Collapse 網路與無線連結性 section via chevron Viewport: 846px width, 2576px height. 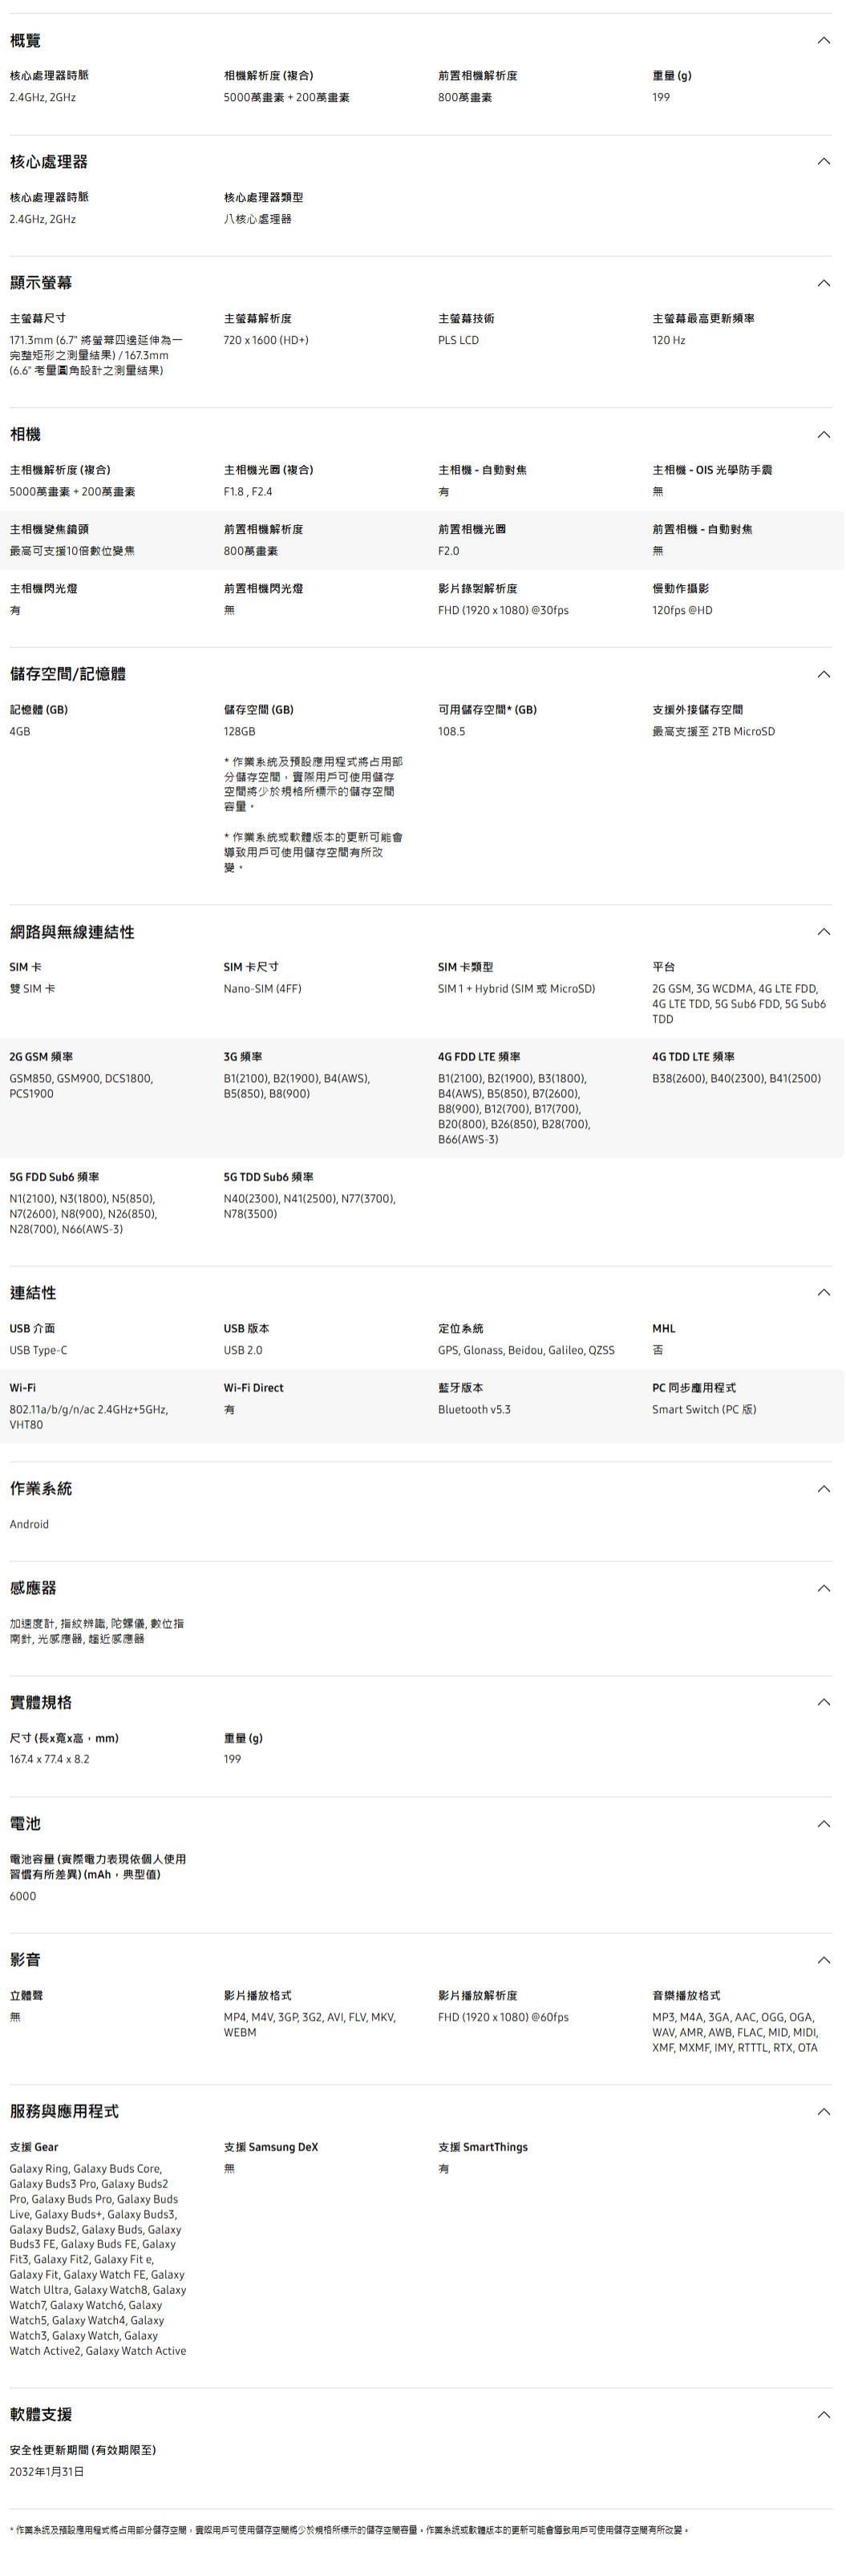823,932
